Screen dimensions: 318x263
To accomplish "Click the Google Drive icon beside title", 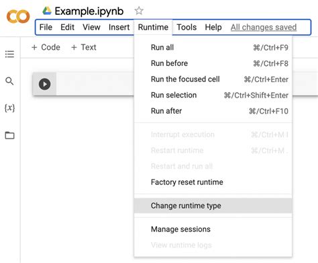I will pos(47,11).
